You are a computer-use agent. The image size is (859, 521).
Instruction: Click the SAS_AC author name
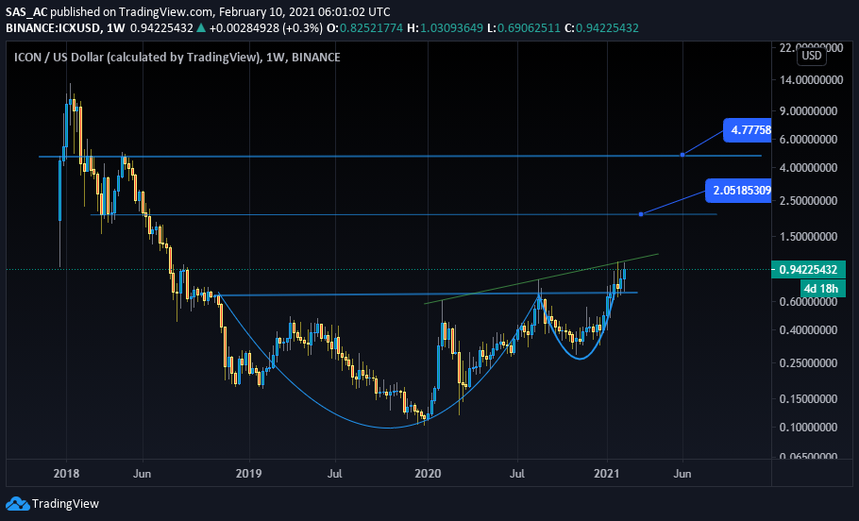pyautogui.click(x=26, y=11)
